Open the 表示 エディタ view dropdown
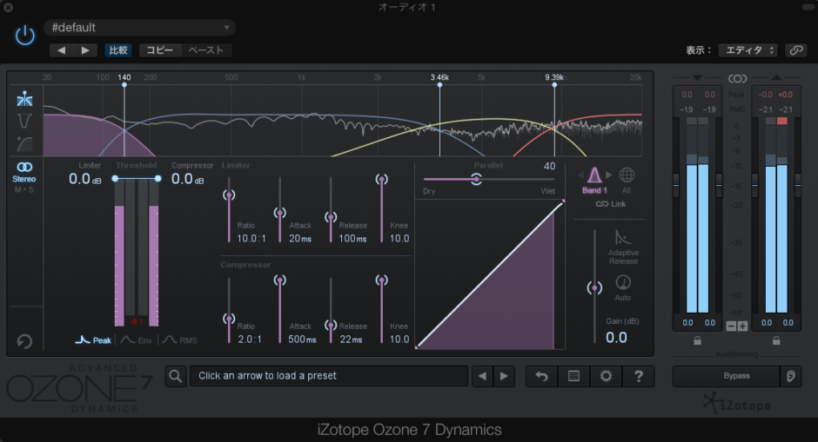818x442 pixels. tap(748, 50)
